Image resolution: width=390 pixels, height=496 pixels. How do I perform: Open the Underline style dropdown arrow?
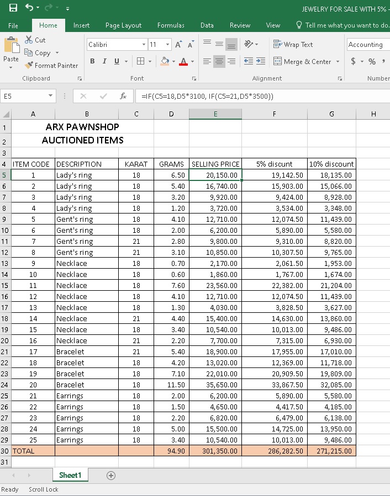point(126,61)
